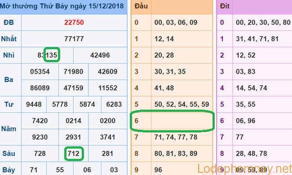The height and width of the screenshot is (175, 292).
Task: Click Đít row 4 values 14, 54, 74
Action: [x=252, y=88]
